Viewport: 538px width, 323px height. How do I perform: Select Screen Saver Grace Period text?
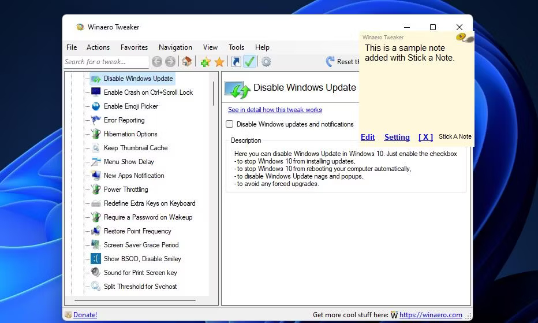[x=141, y=245]
